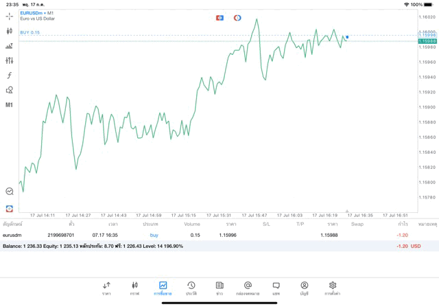This screenshot has height=307, width=439.
Task: Switch to the Charts (กราฟ) tab
Action: point(134,288)
